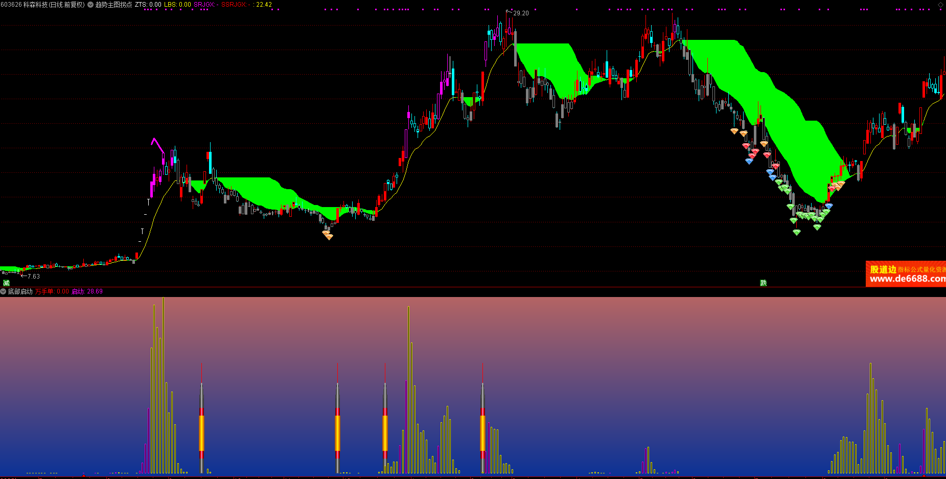Click the 万手单 value label
The height and width of the screenshot is (479, 946).
click(52, 291)
